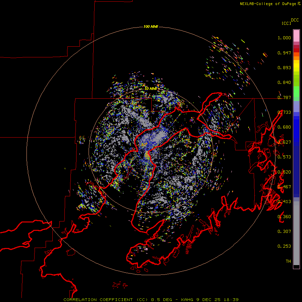The height and width of the screenshot is (302, 302).
Task: Click the 0.573 scale value
Action: pyautogui.click(x=284, y=157)
